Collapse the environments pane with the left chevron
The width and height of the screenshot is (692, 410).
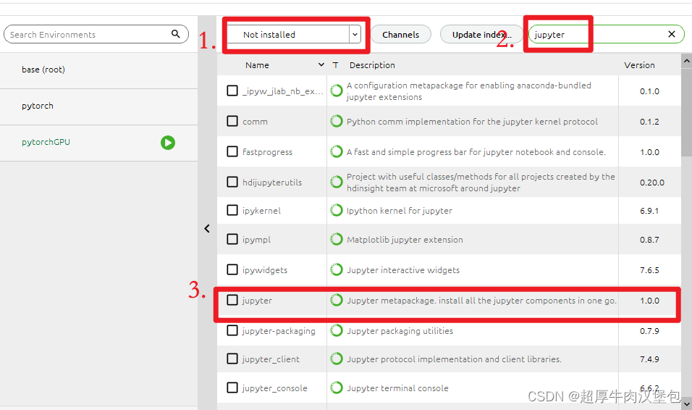pyautogui.click(x=207, y=228)
